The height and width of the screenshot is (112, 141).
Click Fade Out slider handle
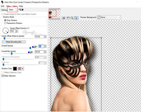3,65
